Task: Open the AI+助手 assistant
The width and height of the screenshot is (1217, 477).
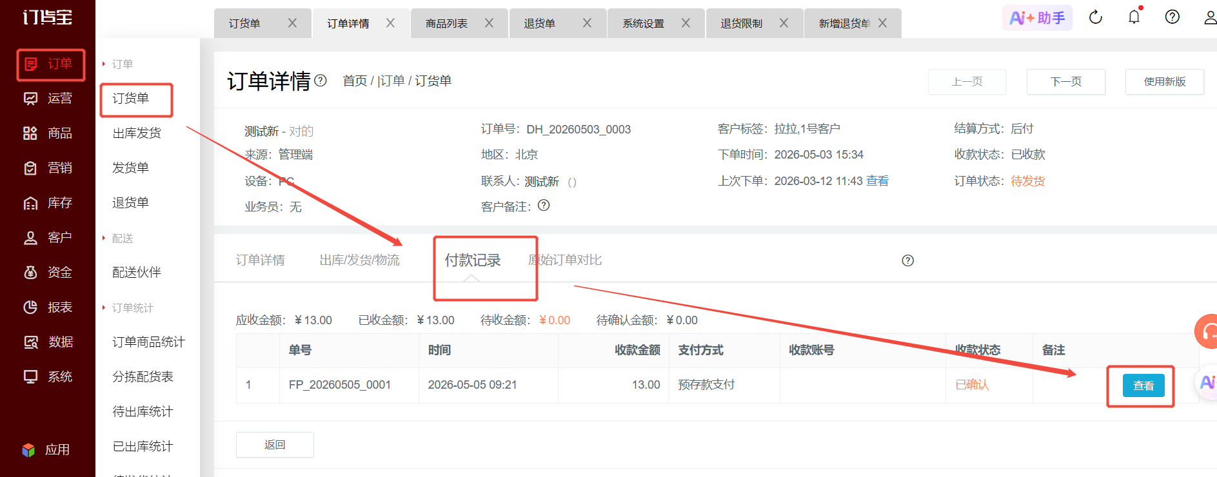Action: tap(1037, 17)
